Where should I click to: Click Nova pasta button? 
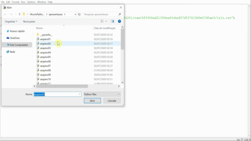coord(29,22)
